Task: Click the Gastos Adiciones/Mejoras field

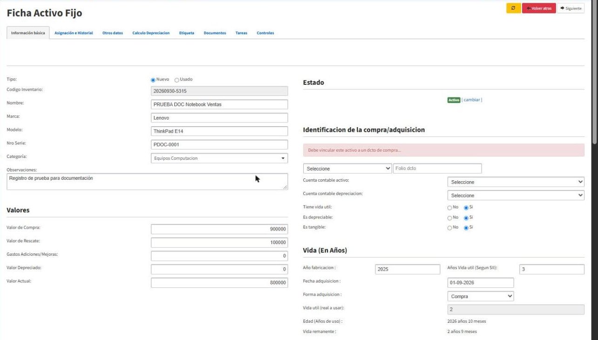Action: point(219,256)
